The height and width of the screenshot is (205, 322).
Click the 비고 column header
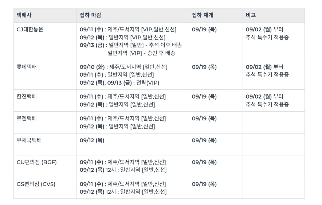pos(251,15)
